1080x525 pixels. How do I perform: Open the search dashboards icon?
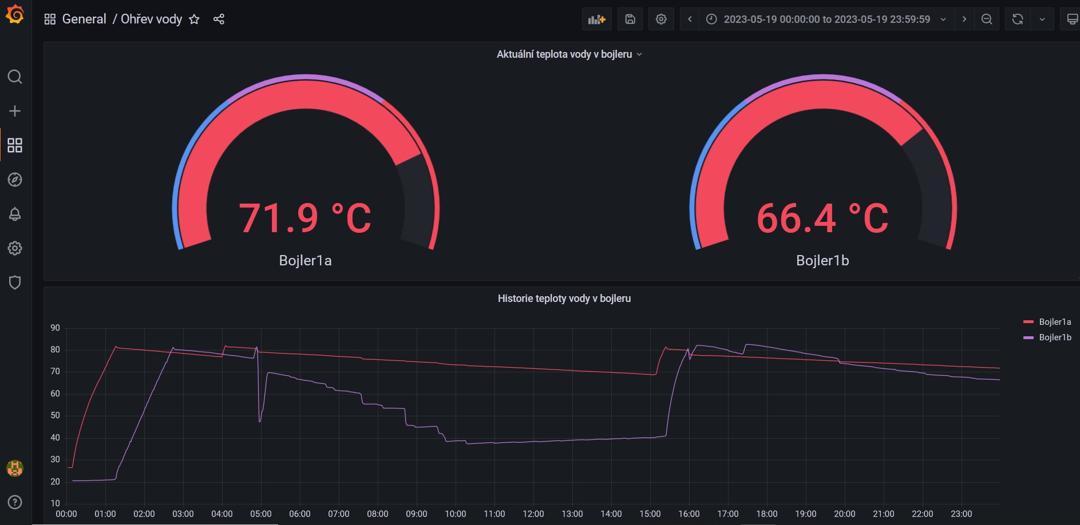coord(15,77)
